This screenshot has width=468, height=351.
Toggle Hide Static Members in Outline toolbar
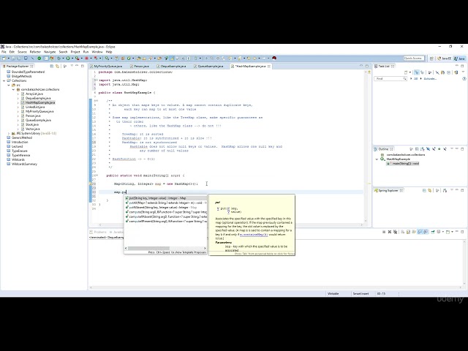434,149
